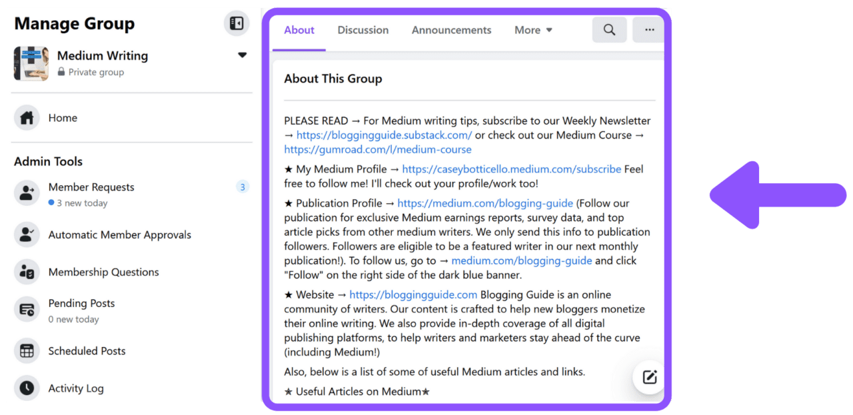This screenshot has height=415, width=853.
Task: Switch to the Announcements tab
Action: (x=451, y=29)
